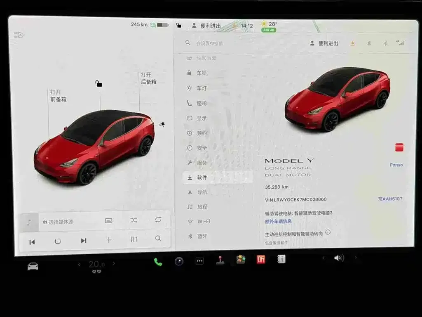Open the Wi-Fi settings menu
Screen dimensions: 422x317
click(218, 221)
